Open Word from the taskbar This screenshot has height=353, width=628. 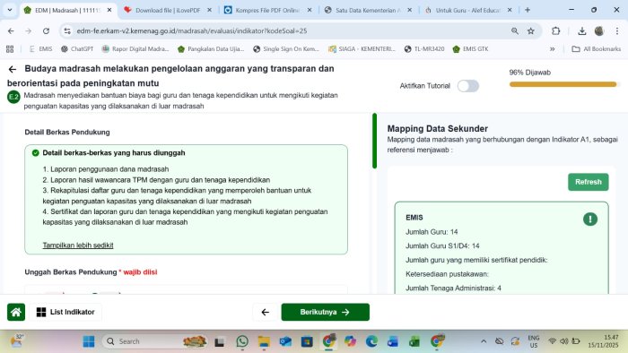pyautogui.click(x=393, y=341)
